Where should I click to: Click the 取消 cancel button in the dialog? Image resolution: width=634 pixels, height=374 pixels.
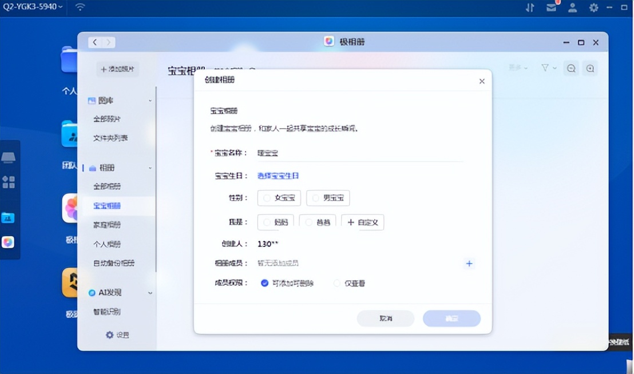coord(385,319)
